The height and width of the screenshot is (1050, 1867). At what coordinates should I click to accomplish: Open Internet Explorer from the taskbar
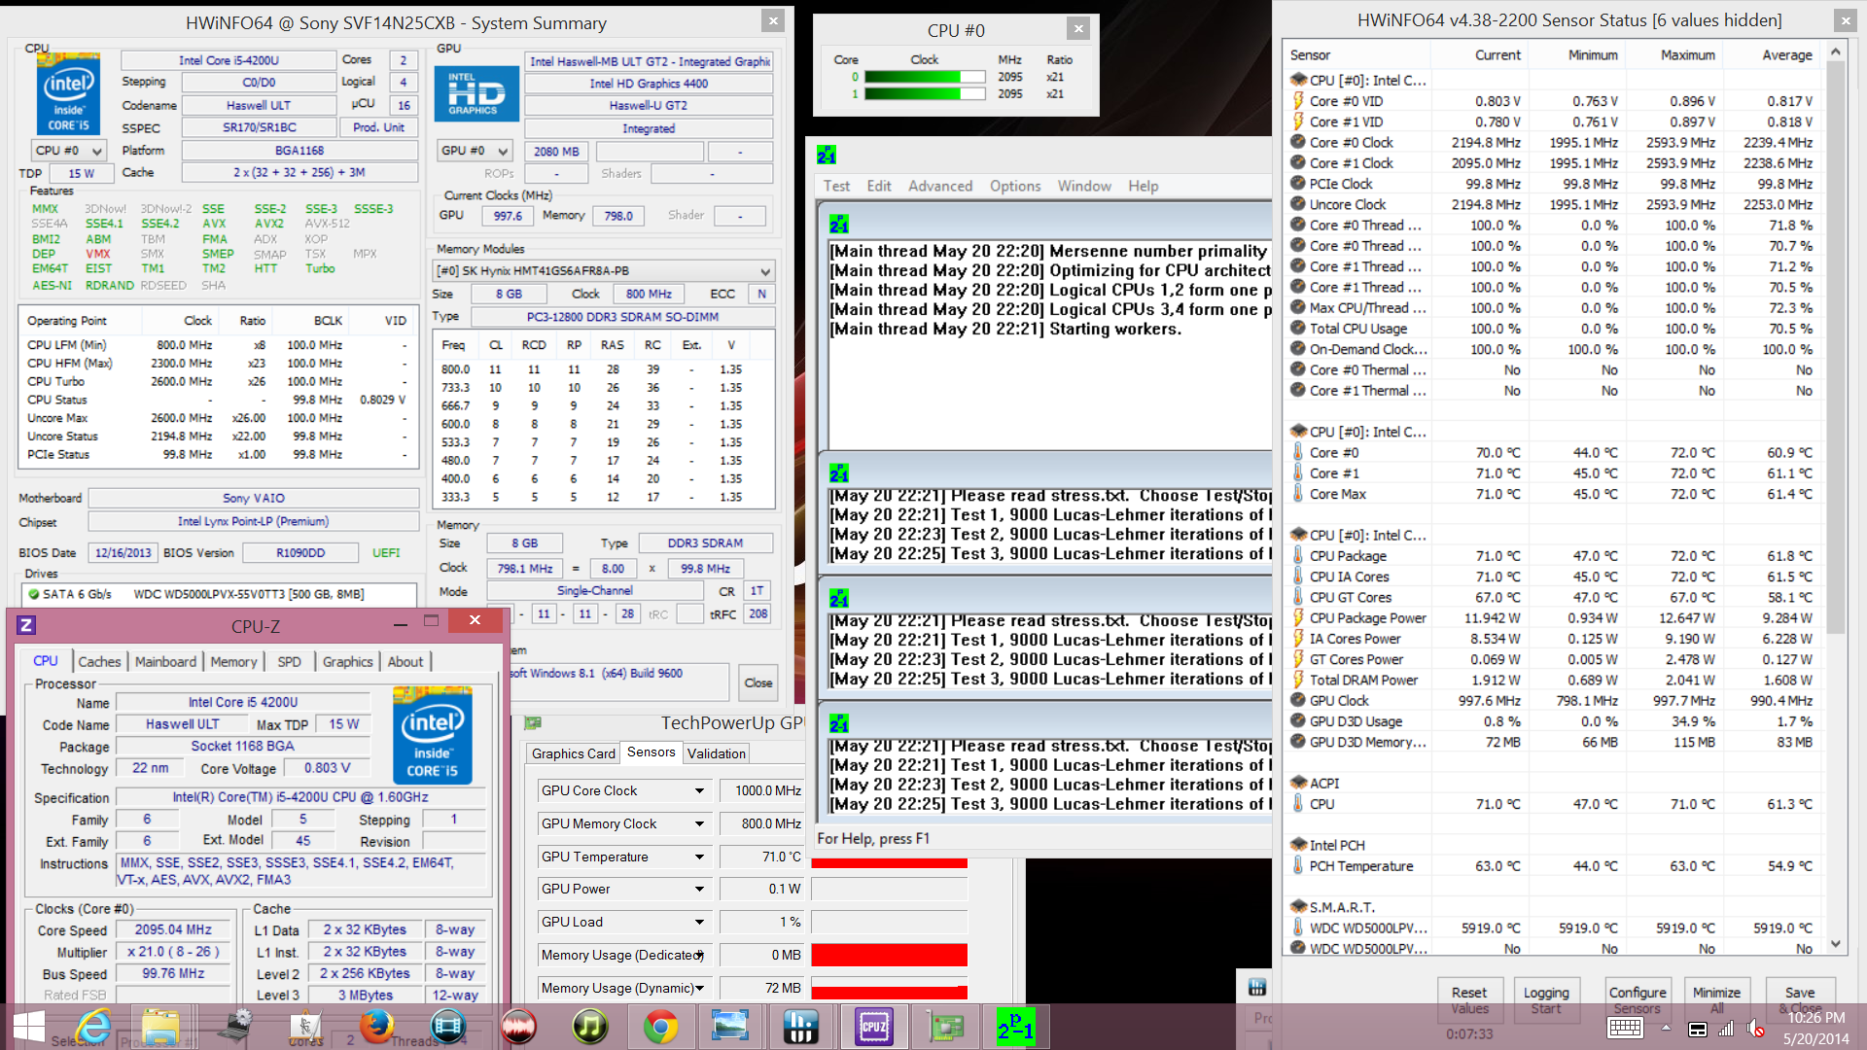94,1027
